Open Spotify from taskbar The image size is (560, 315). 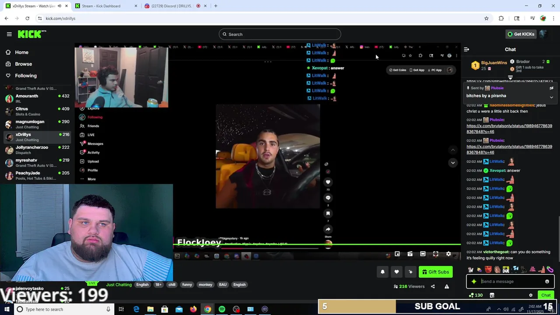(222, 309)
